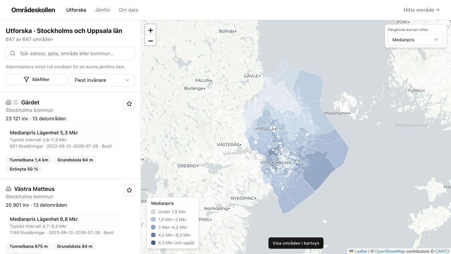Click the Grundskola 84 m tag
451x254 pixels.
(75, 246)
